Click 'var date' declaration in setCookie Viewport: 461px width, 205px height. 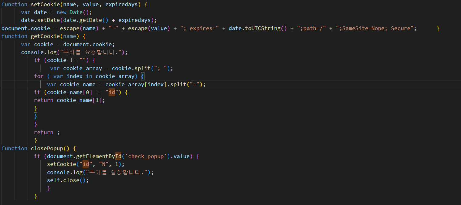point(34,12)
